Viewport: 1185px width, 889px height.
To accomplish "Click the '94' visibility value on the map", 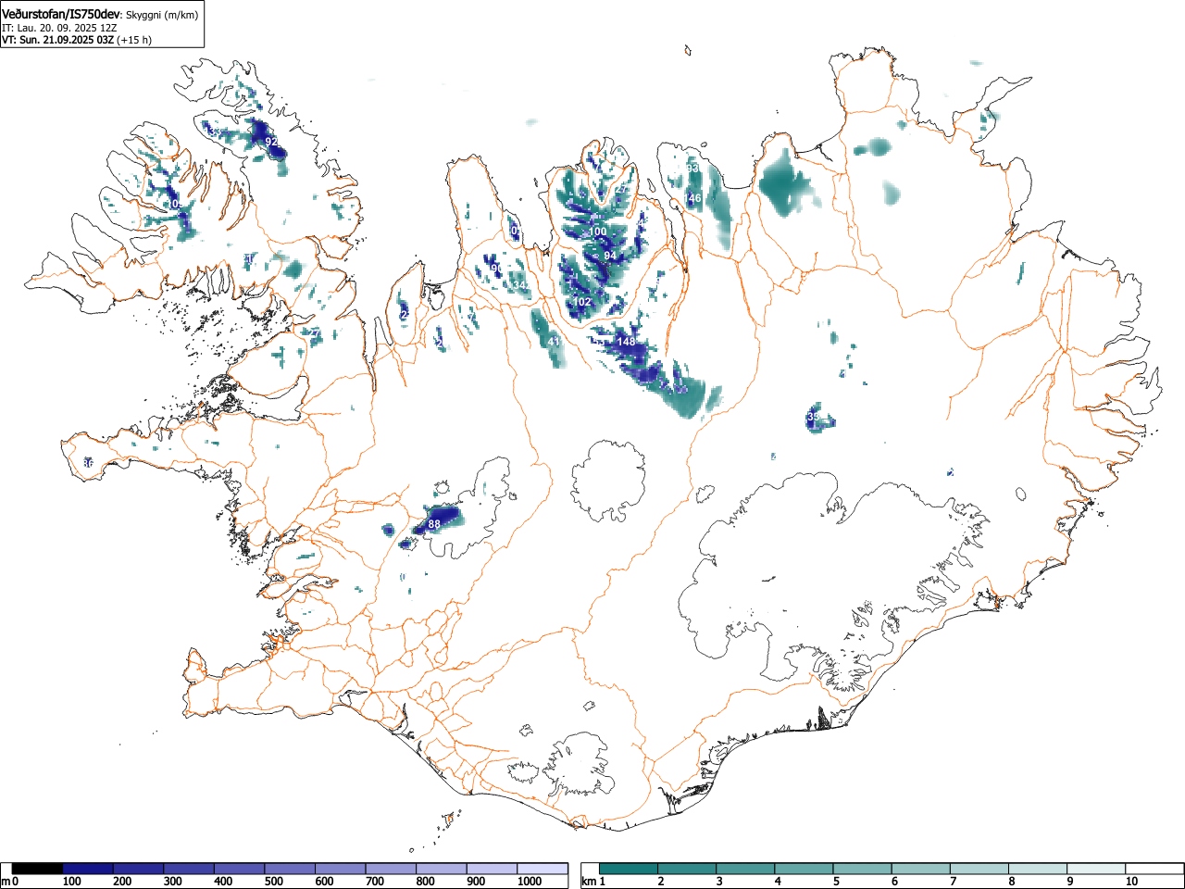I will tap(609, 256).
